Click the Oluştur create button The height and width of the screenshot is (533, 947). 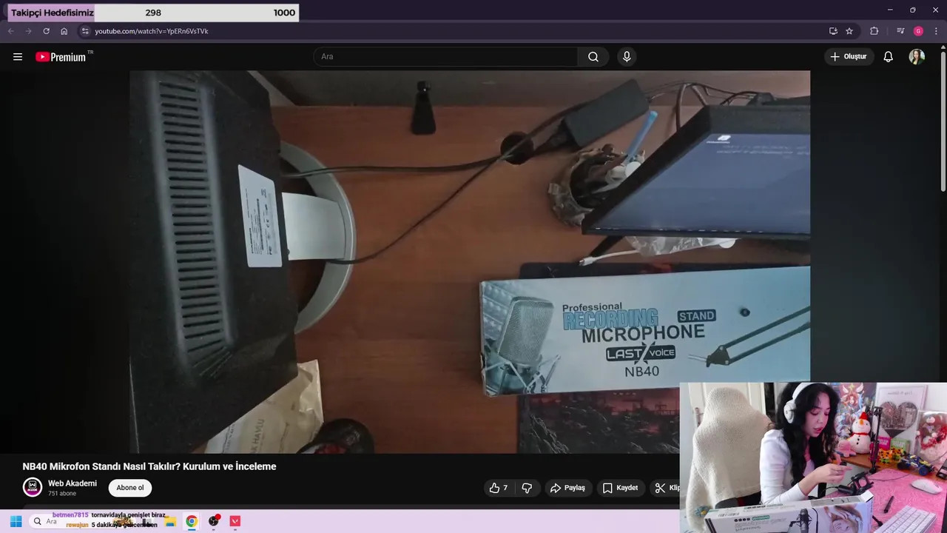(849, 56)
